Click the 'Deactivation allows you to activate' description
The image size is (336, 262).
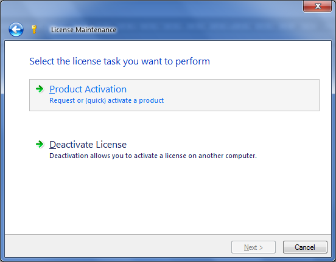pyautogui.click(x=153, y=156)
